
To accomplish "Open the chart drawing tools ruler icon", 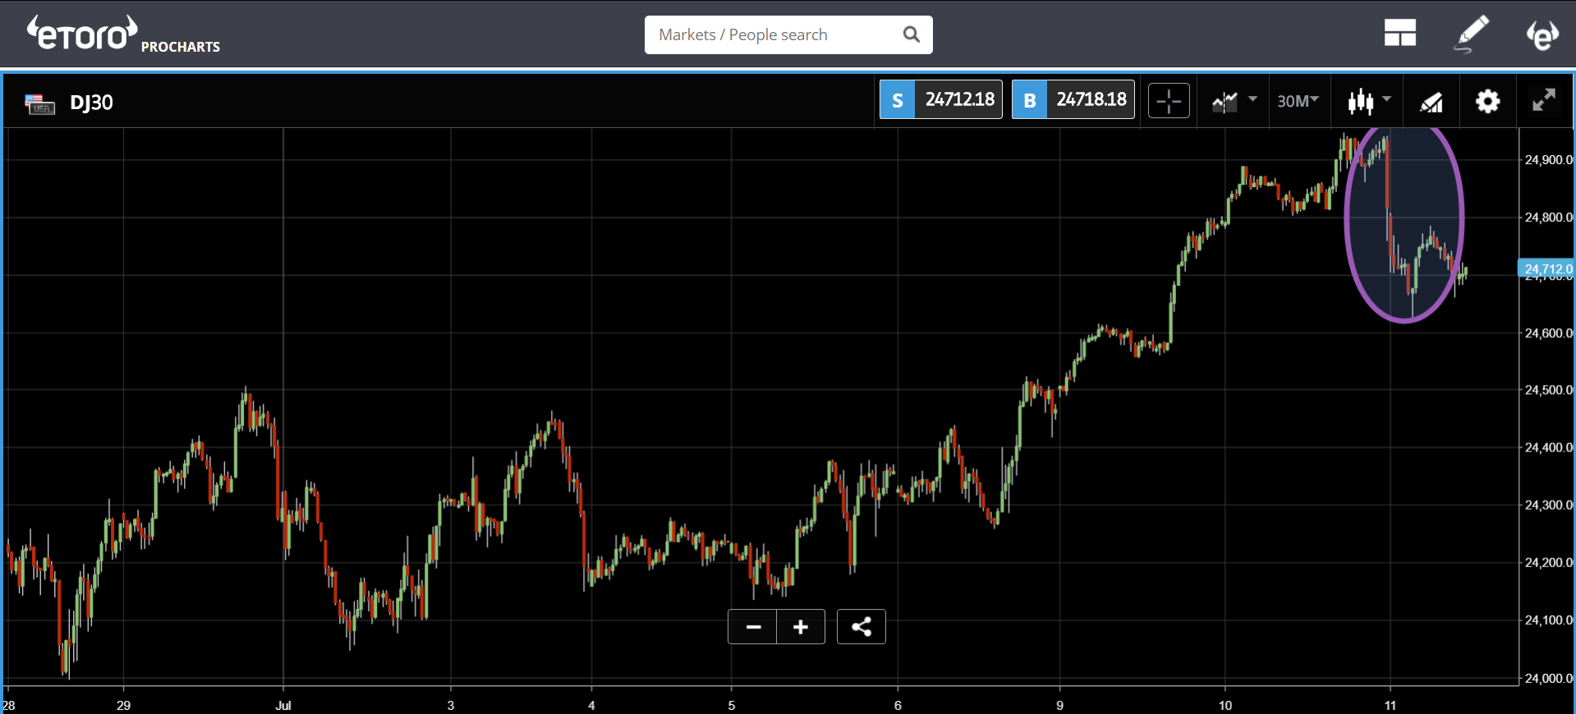I will click(x=1431, y=102).
